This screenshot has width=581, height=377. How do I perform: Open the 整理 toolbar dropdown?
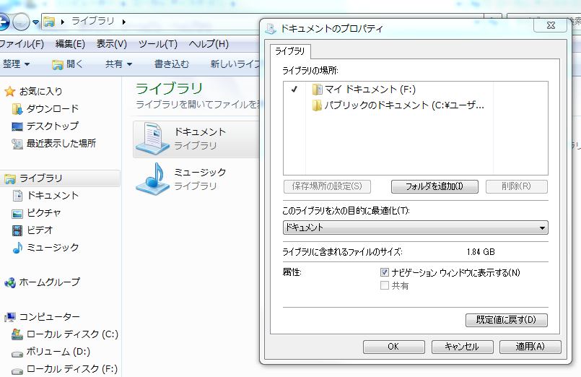coord(16,64)
